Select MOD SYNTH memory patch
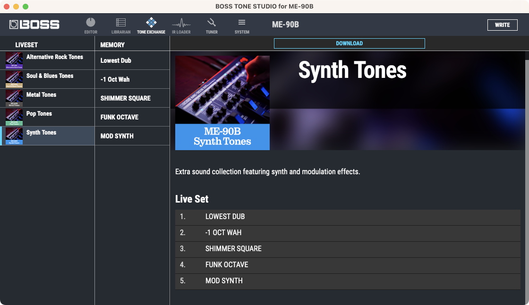 coord(117,136)
